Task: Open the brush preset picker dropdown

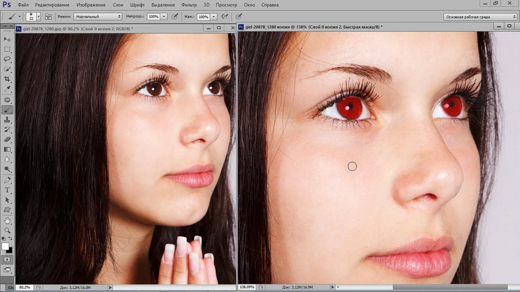Action: pyautogui.click(x=39, y=17)
